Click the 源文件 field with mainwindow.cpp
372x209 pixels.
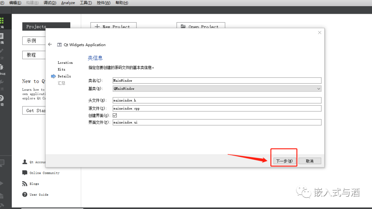click(217, 108)
